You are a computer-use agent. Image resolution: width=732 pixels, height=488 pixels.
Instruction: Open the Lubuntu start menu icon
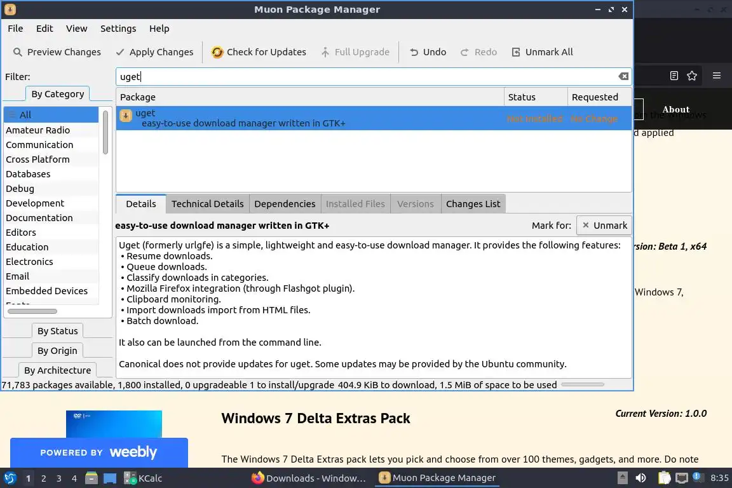[x=10, y=478]
